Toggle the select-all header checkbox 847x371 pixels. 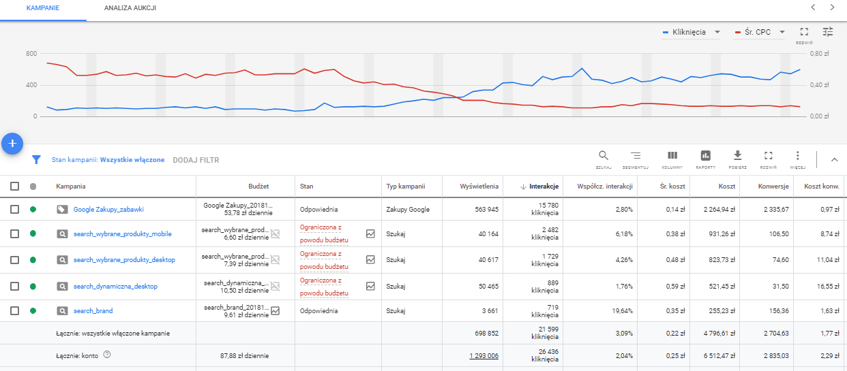point(14,187)
